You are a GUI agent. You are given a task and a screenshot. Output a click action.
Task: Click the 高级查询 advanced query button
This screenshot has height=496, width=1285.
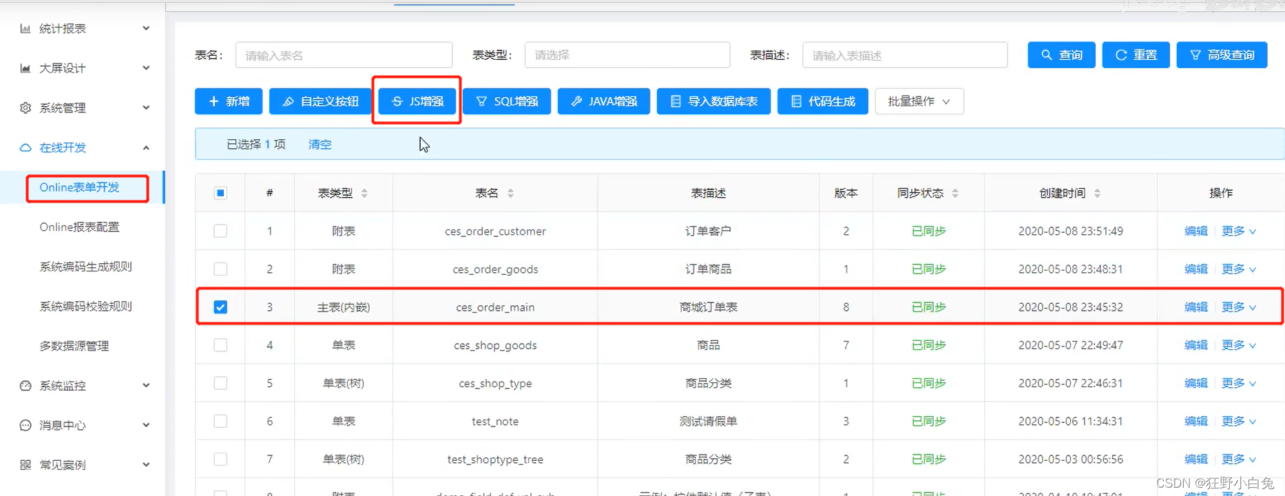coord(1222,55)
